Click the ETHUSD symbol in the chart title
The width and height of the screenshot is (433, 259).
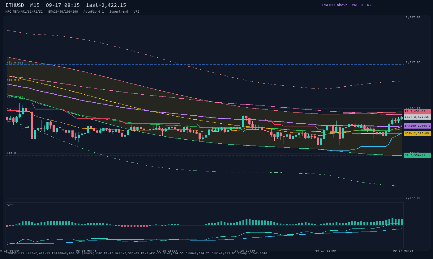[x=15, y=5]
